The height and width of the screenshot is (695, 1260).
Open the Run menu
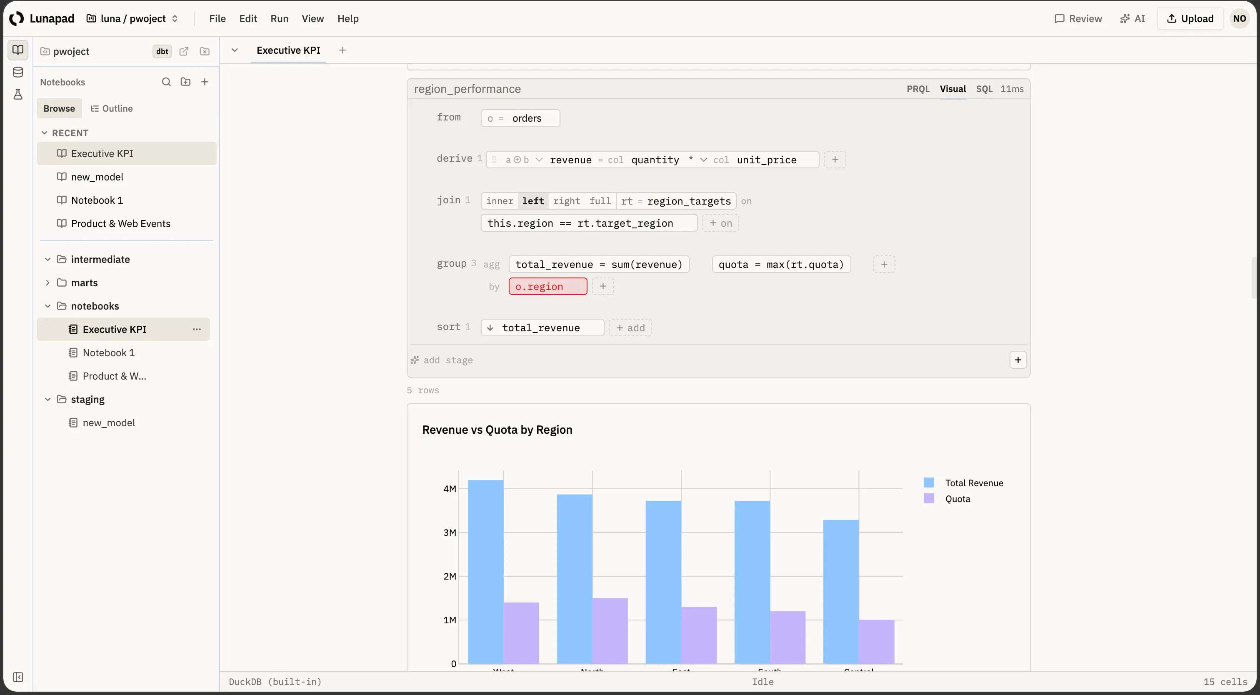[x=279, y=19]
